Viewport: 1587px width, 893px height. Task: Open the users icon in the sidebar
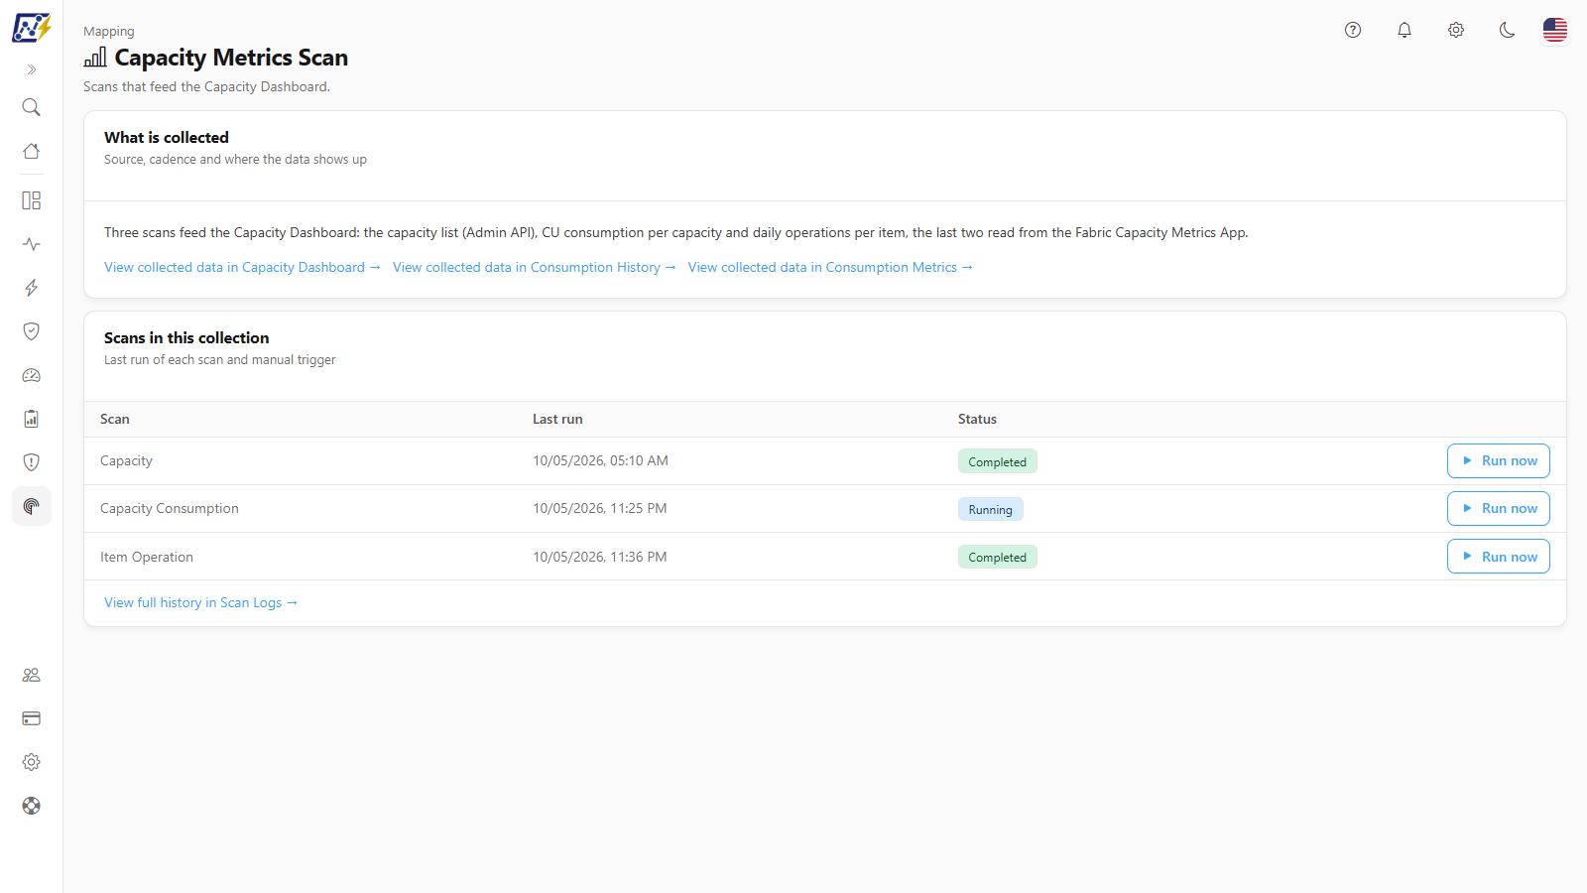(32, 675)
